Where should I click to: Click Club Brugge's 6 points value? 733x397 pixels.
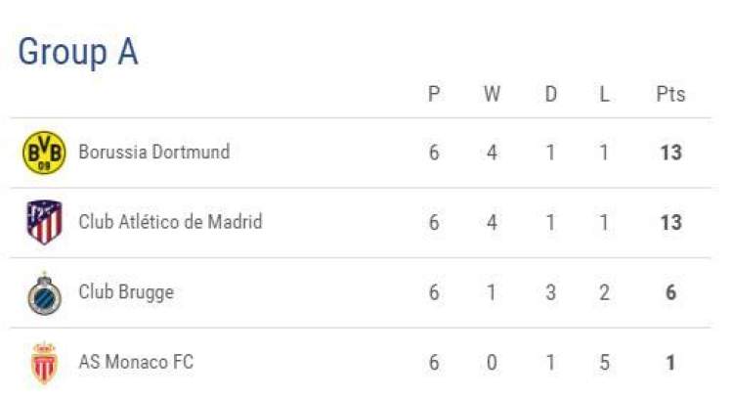[670, 293]
